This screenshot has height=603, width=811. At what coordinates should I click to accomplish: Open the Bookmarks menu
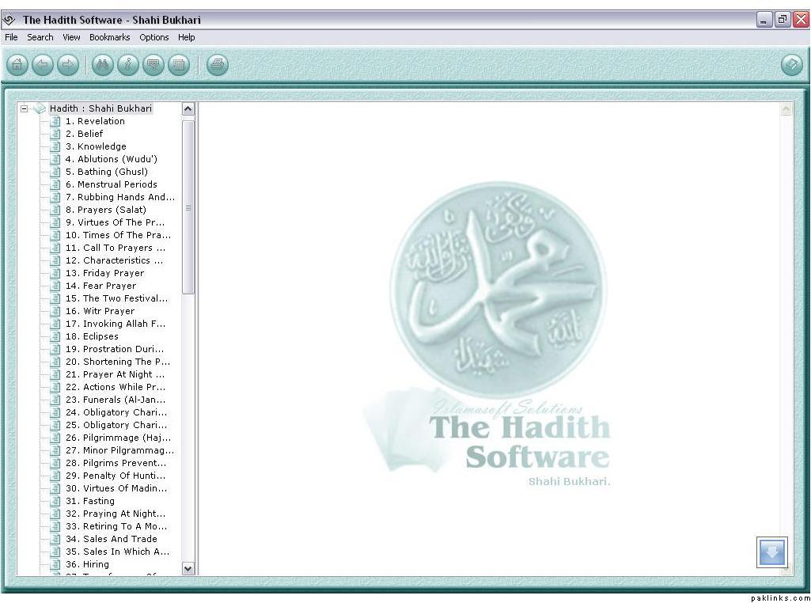(109, 37)
